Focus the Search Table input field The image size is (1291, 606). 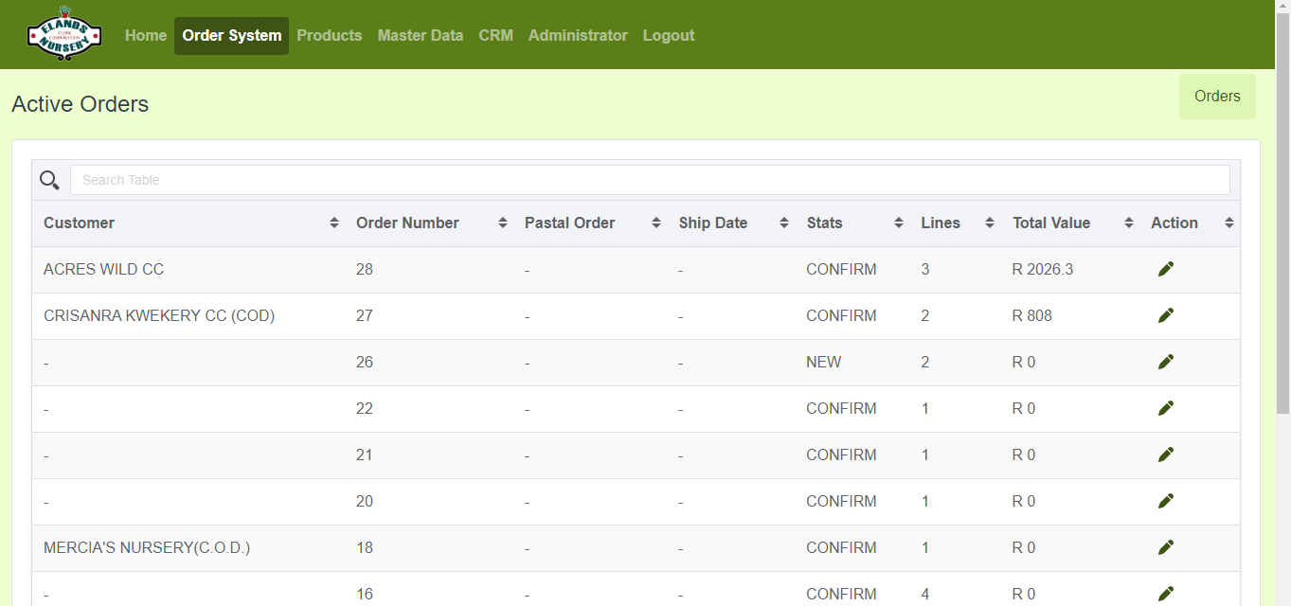(x=649, y=180)
